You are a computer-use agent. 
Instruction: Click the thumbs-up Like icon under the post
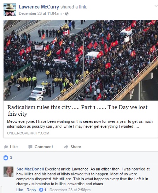click(6, 146)
